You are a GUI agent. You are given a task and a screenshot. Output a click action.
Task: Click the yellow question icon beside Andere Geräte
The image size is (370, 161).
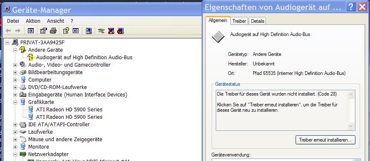pyautogui.click(x=22, y=50)
